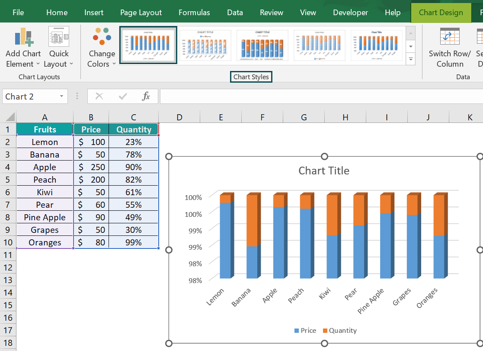Pick a scheme from the Change Colors color dots

102,37
